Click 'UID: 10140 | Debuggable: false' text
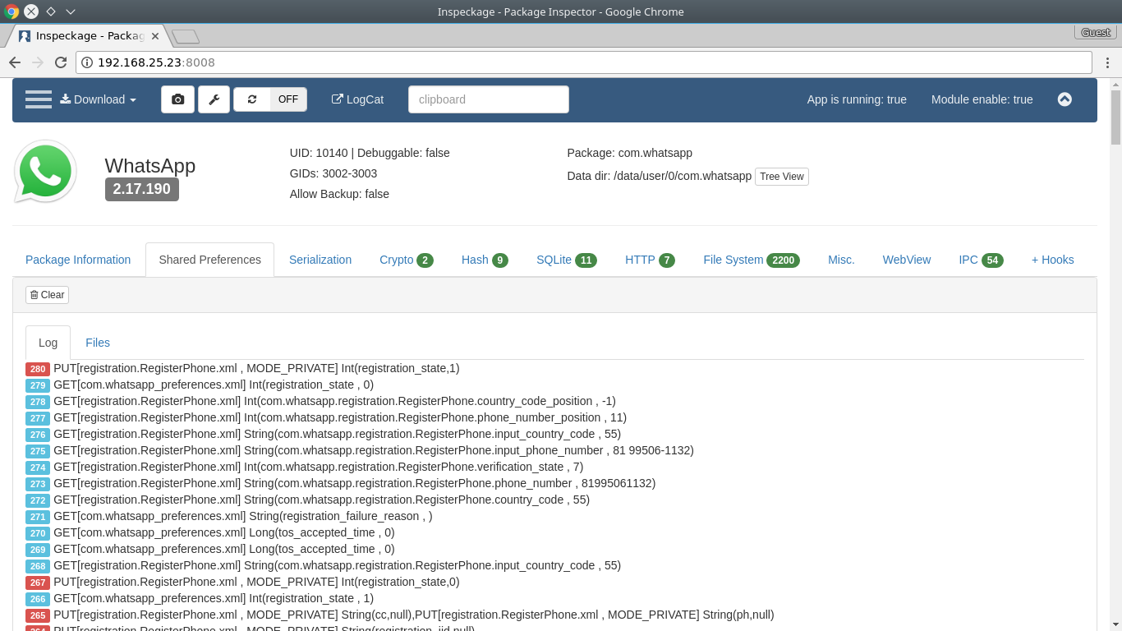 (x=370, y=153)
